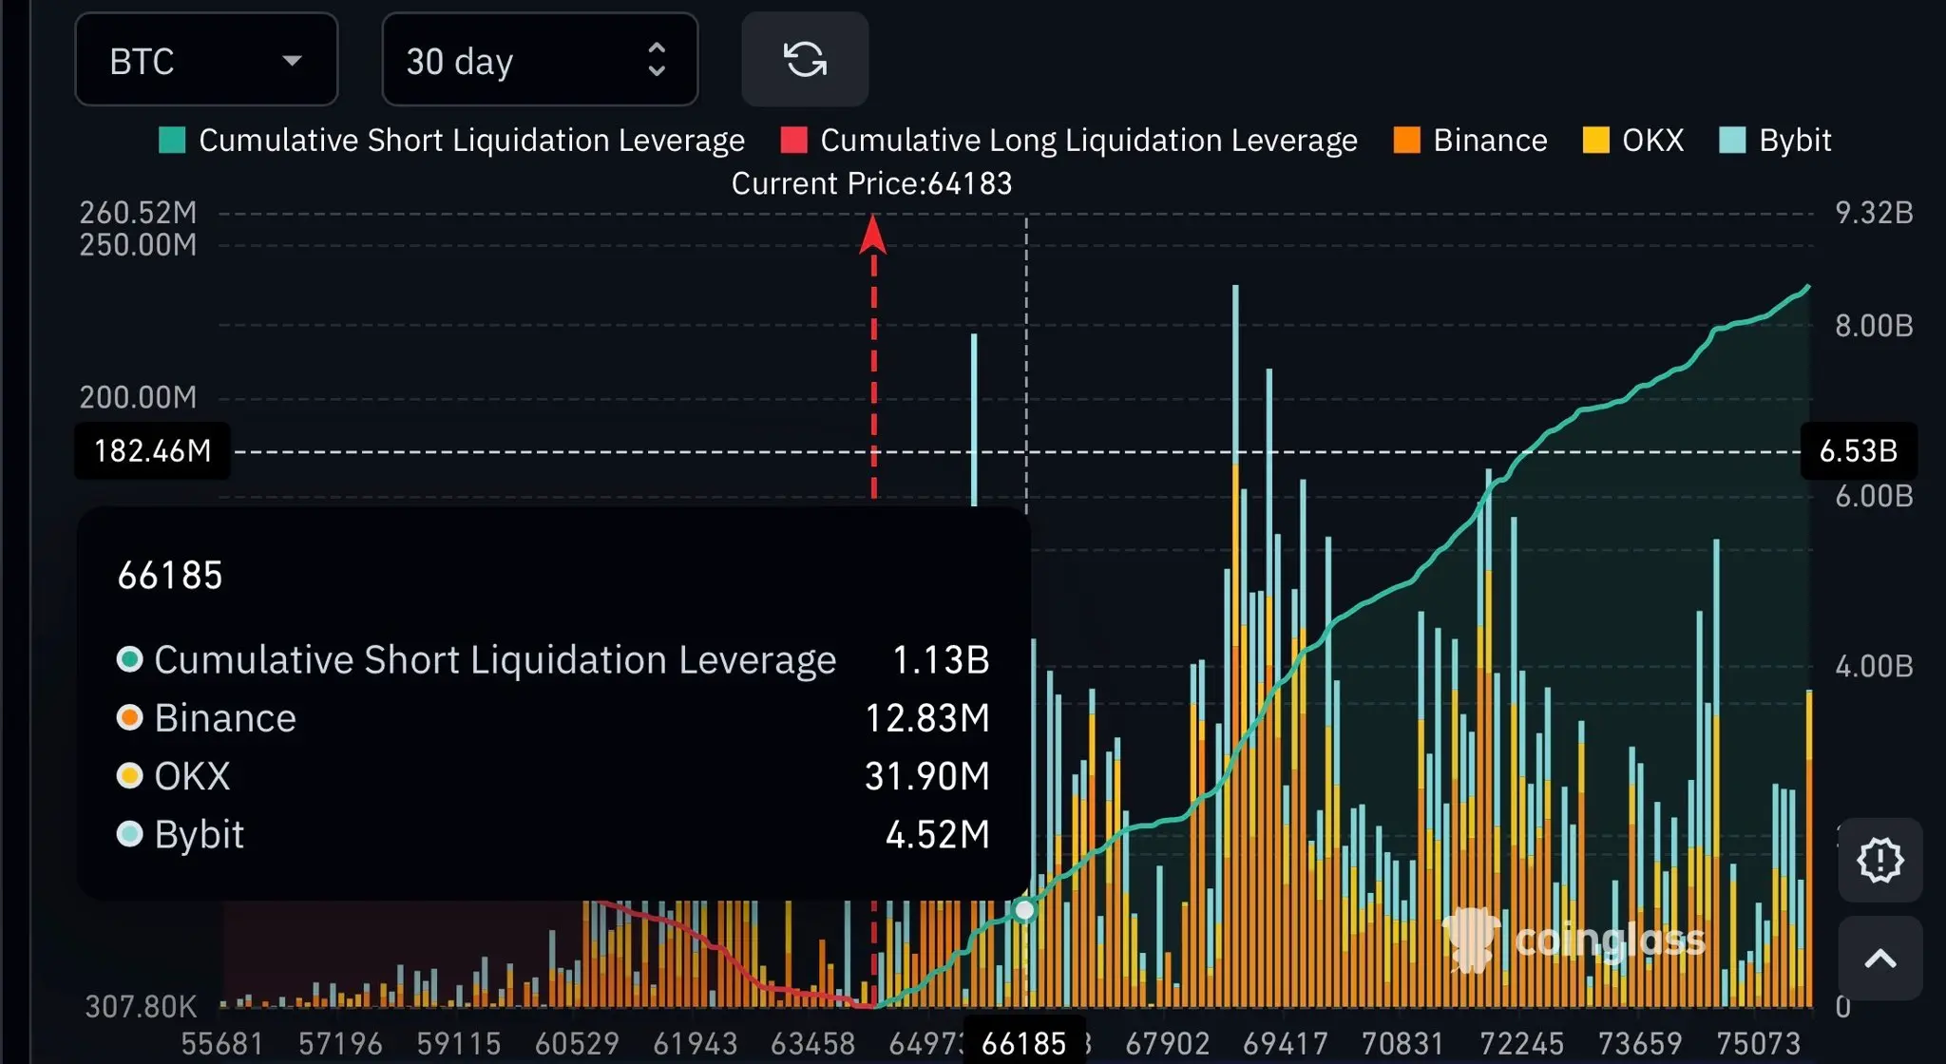Hide the Bybit legend series
Image resolution: width=1946 pixels, height=1064 pixels.
coord(1794,141)
